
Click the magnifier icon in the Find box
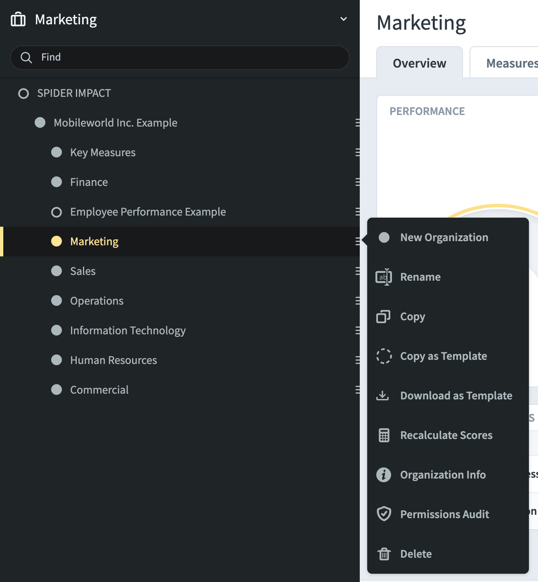(x=26, y=57)
